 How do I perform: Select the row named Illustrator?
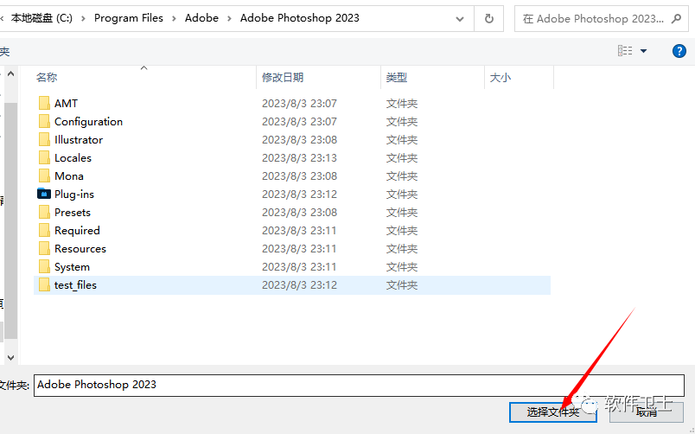point(291,140)
